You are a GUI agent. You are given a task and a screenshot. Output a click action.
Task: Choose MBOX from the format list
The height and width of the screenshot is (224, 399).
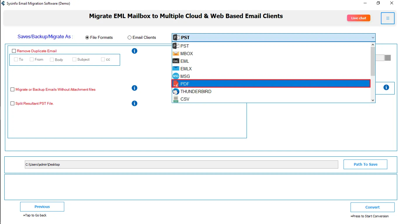(271, 54)
